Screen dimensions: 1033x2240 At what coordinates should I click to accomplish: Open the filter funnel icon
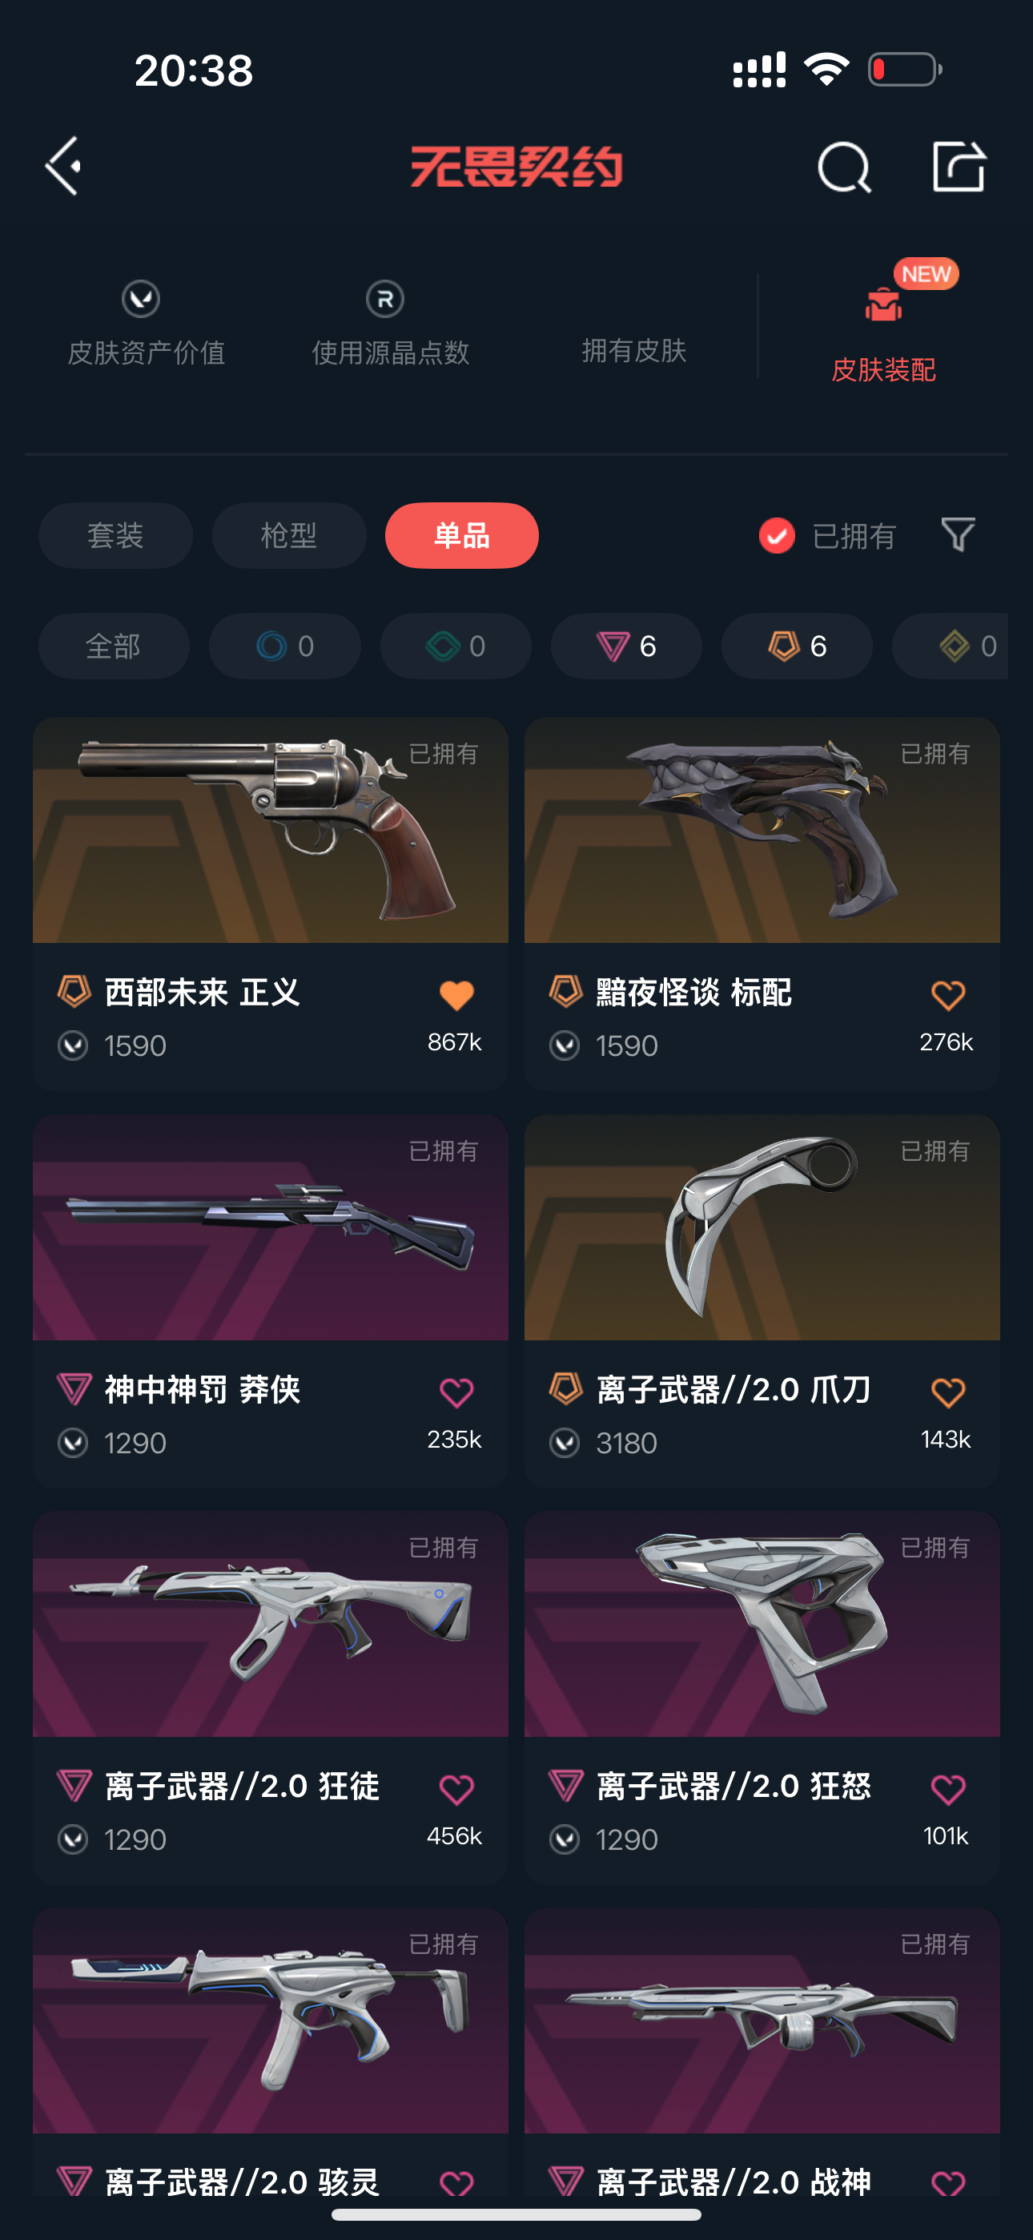[958, 535]
